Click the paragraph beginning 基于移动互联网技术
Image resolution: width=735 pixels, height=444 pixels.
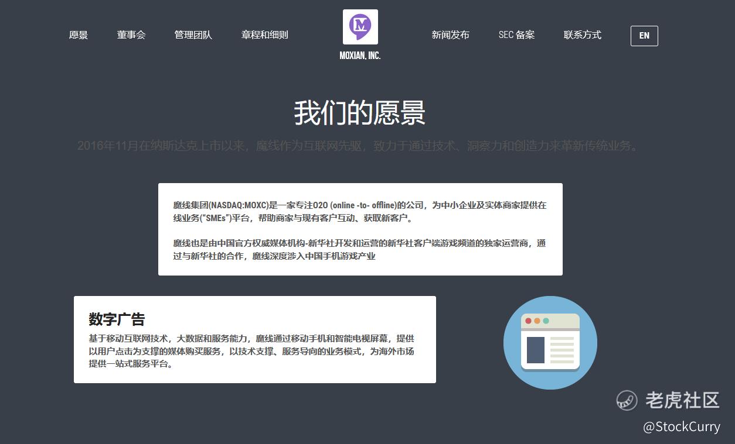tap(251, 351)
